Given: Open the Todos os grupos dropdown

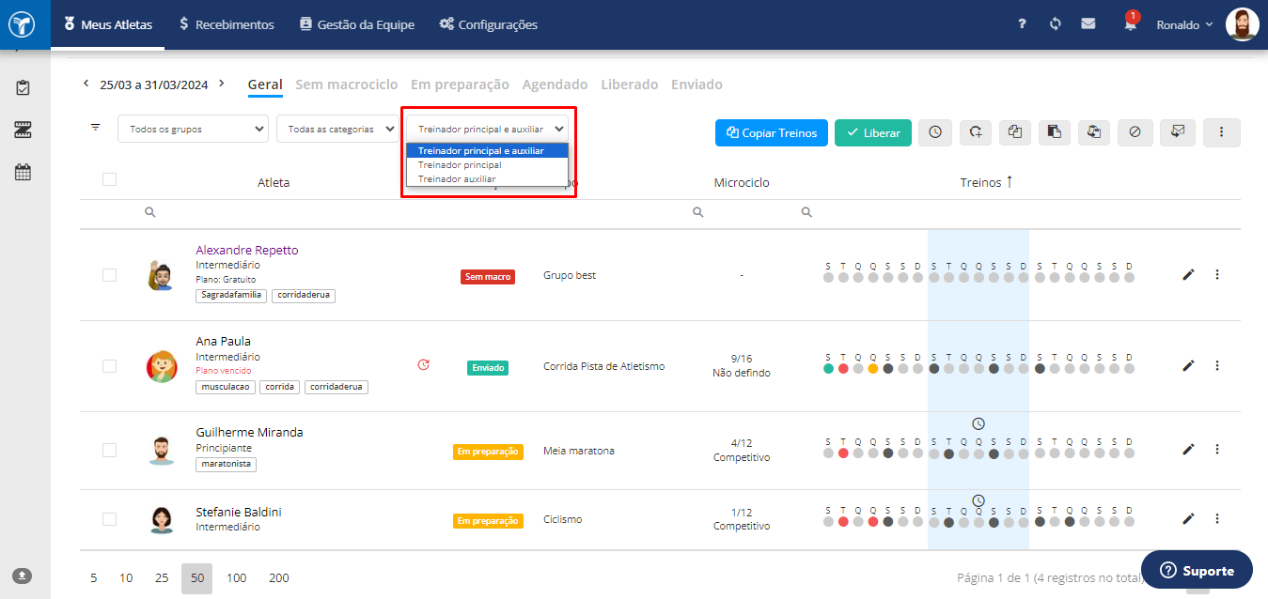Looking at the screenshot, I should 193,129.
